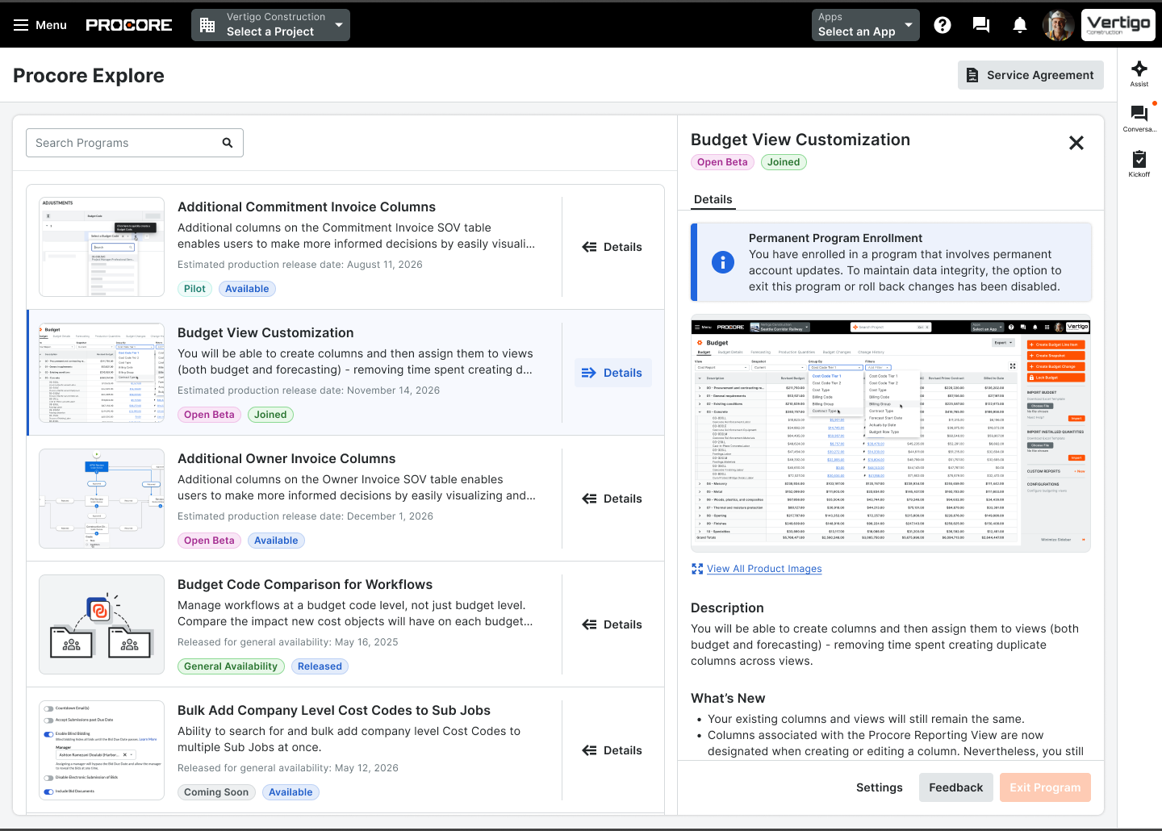
Task: Click 'Released for general availability: May 12, 2026'
Action: (x=288, y=768)
